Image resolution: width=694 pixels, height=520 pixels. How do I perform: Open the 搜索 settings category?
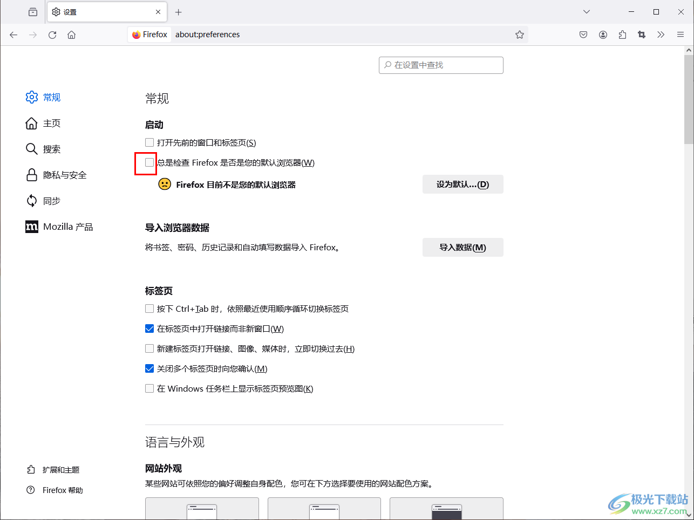tap(43, 149)
